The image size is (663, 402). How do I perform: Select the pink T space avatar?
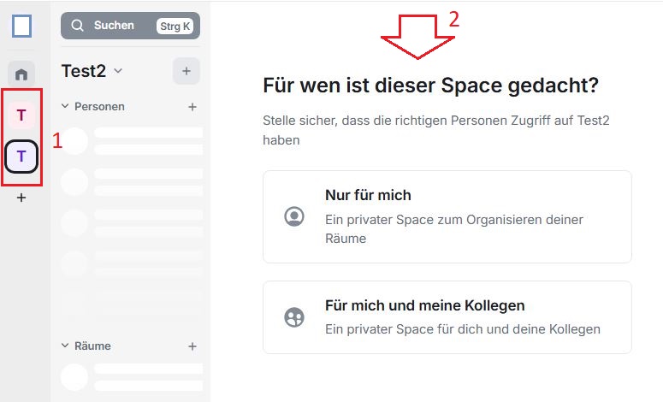point(21,115)
